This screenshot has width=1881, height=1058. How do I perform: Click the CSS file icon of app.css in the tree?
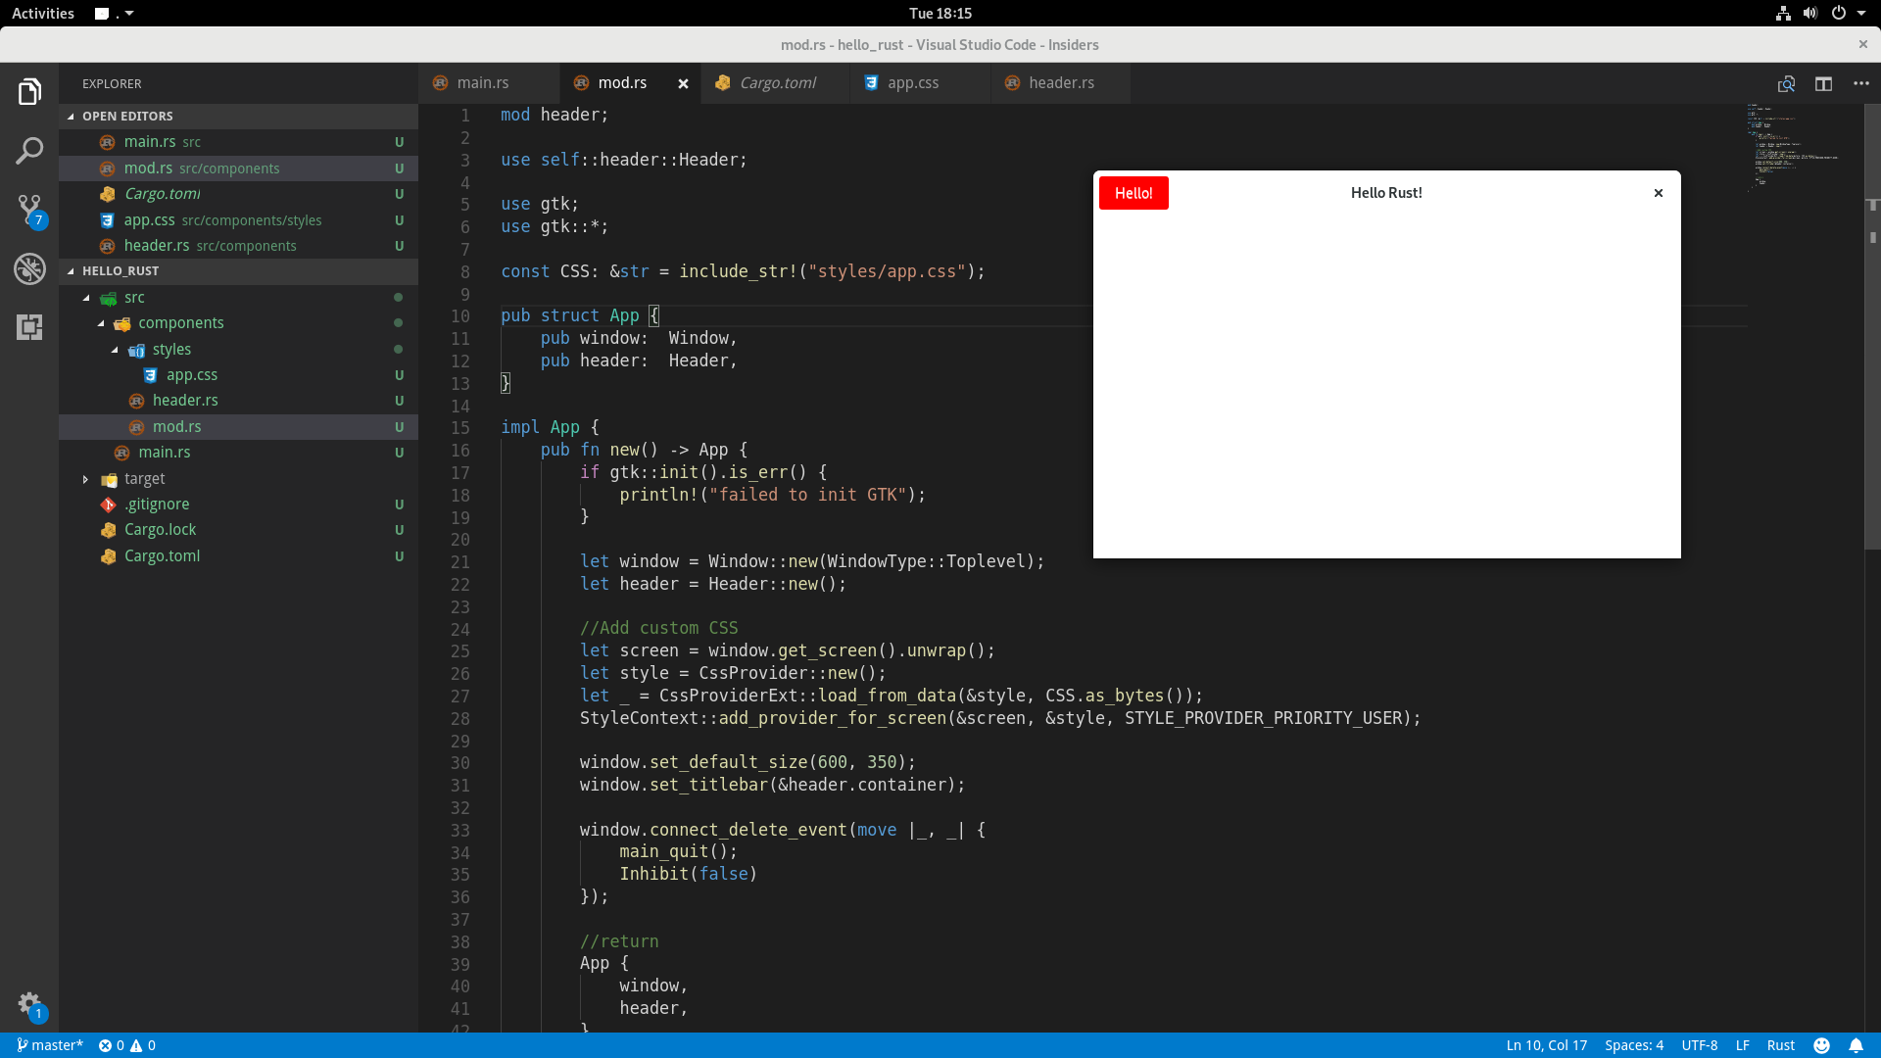click(x=150, y=376)
